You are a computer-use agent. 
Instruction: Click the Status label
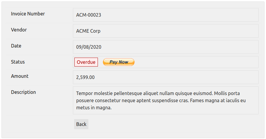coord(18,62)
